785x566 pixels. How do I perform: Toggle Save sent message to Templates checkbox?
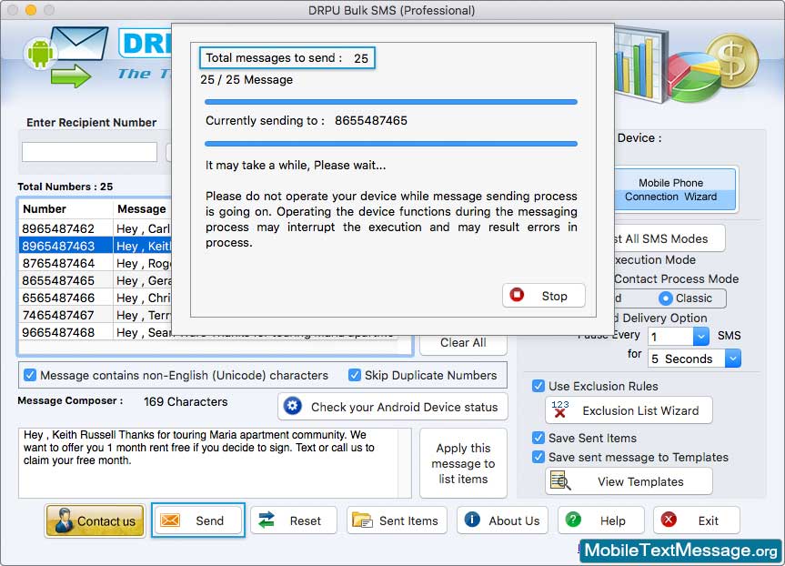(x=538, y=457)
